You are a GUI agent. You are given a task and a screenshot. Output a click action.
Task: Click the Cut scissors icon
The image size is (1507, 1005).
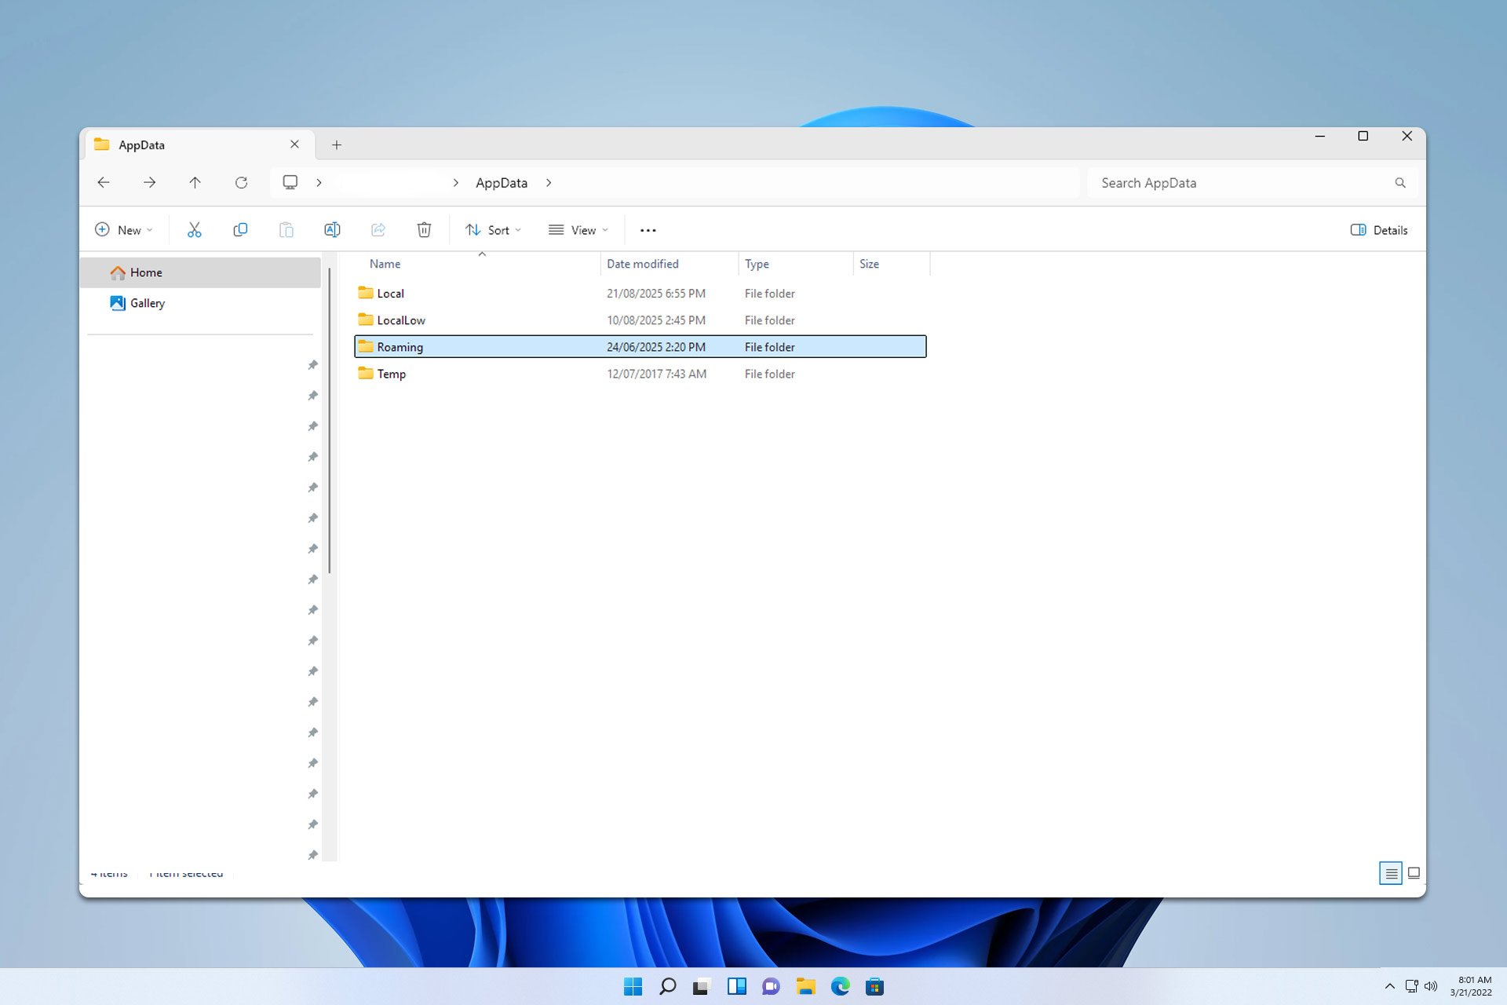click(x=194, y=230)
